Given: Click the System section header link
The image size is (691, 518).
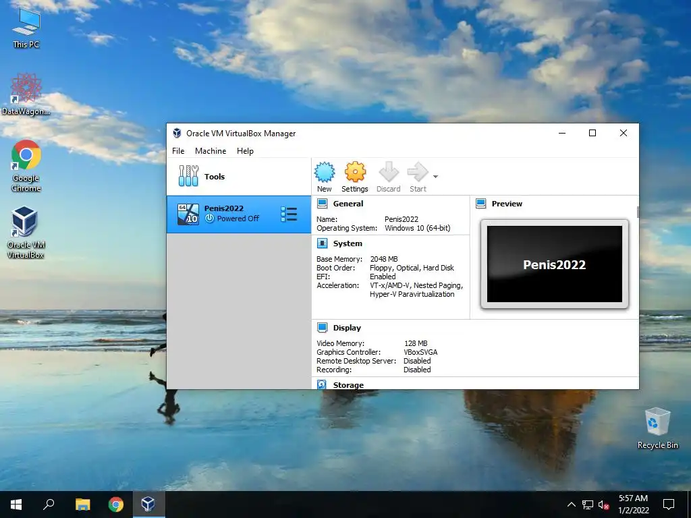Looking at the screenshot, I should point(348,243).
